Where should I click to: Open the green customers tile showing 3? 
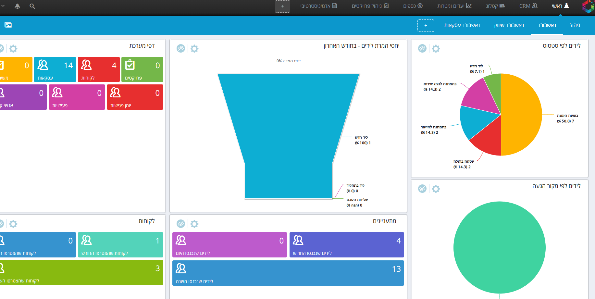(x=81, y=272)
